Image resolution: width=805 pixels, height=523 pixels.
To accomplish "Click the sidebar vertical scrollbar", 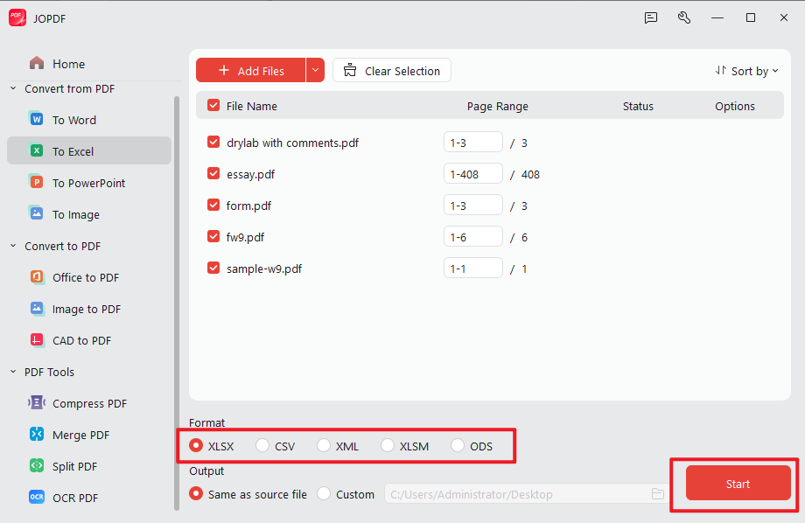I will point(177,303).
